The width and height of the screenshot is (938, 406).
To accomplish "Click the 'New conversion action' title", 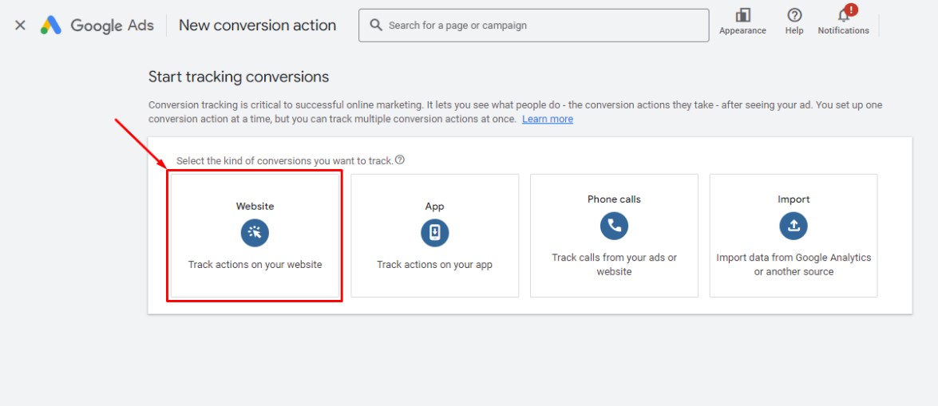I will (257, 25).
